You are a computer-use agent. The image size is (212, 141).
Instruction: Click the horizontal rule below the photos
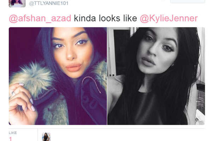tap(107, 129)
